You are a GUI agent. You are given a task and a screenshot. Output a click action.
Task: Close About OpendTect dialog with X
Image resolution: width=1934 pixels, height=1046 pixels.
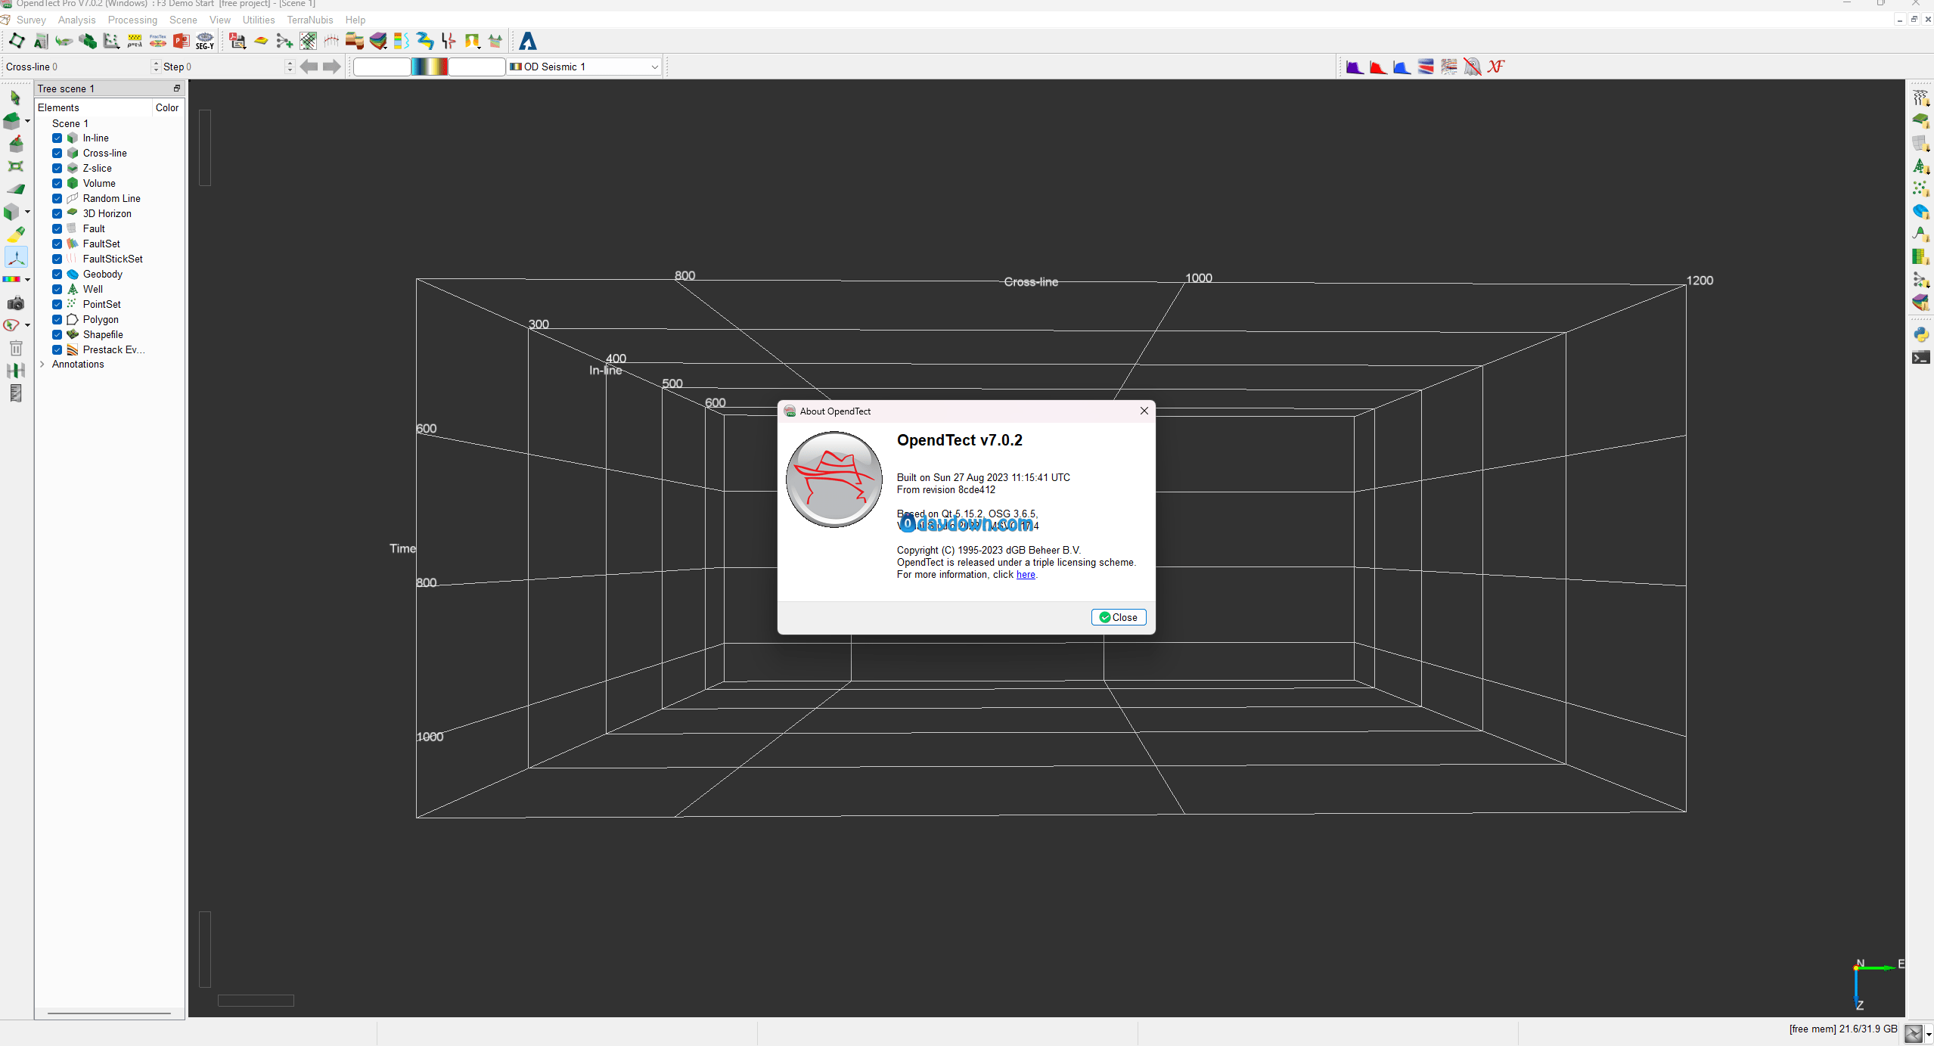(1144, 411)
